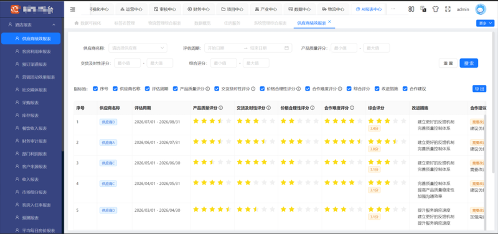Click the person icon beside 采购报表
The height and width of the screenshot is (234, 498).
(x=17, y=102)
